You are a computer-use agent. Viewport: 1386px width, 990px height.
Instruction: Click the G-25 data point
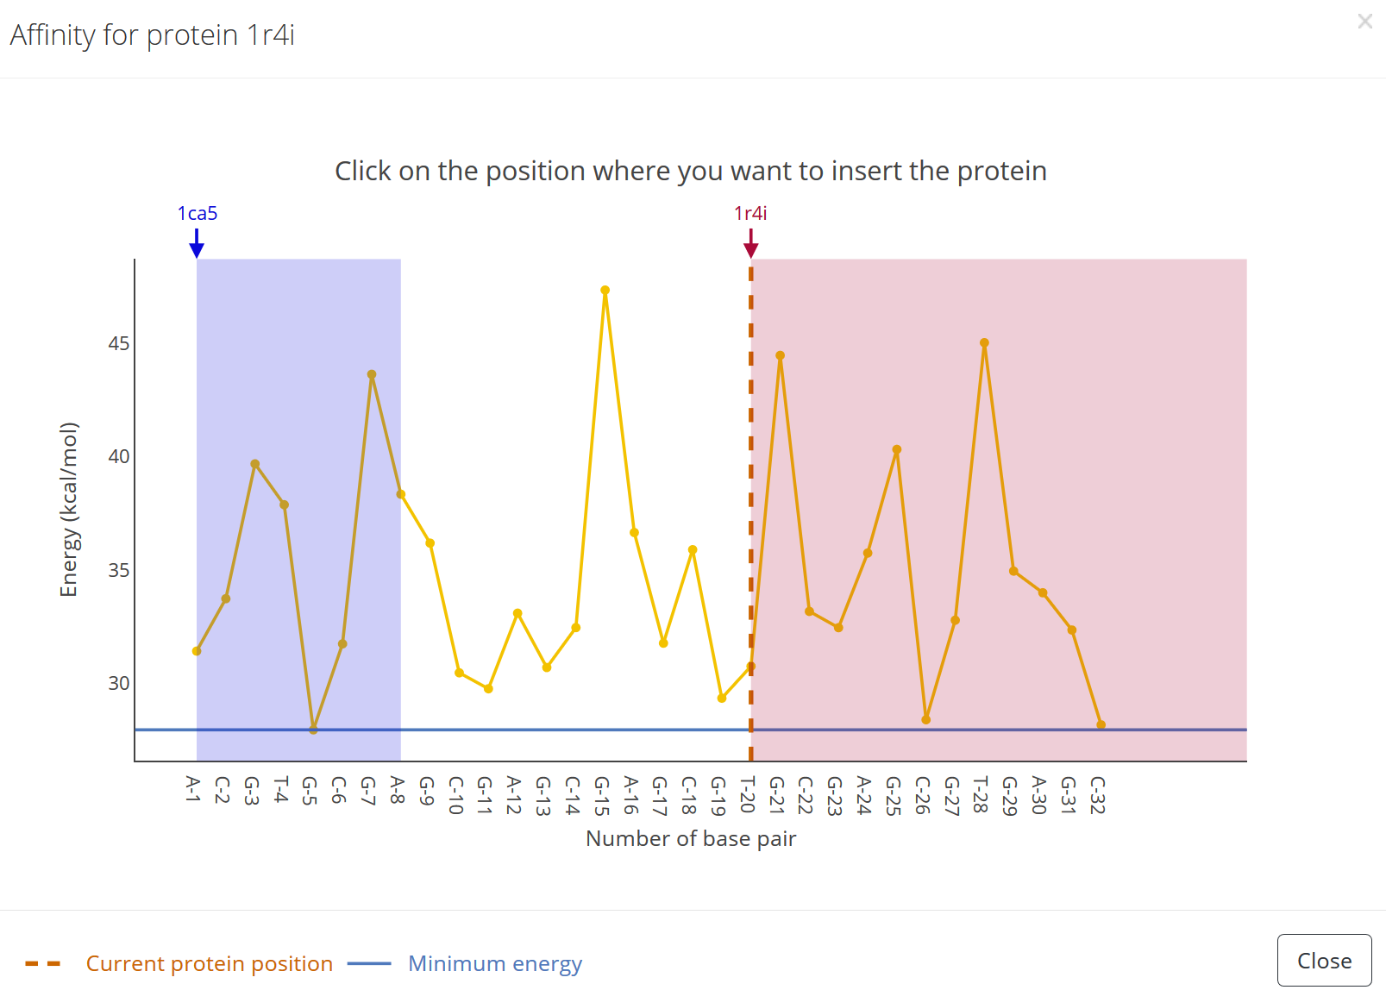click(897, 449)
